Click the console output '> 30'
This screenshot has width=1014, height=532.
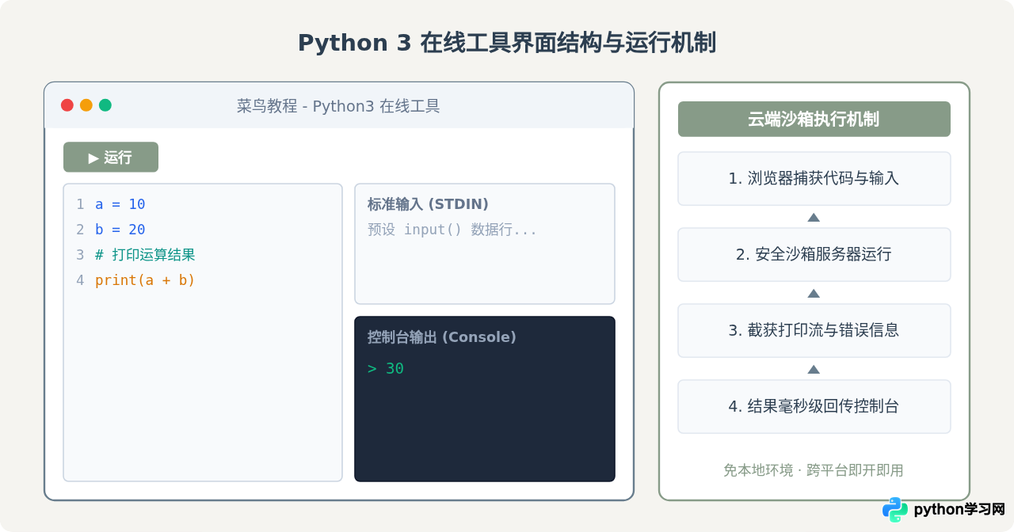pyautogui.click(x=386, y=369)
